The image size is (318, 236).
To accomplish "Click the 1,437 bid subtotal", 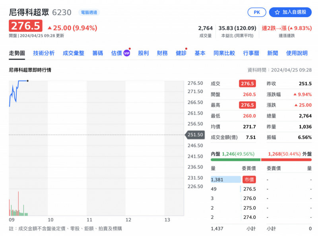I will [x=217, y=229].
